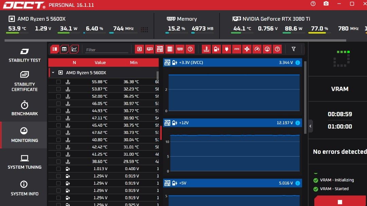Check the box for the 38.60 °C row

click(58, 161)
